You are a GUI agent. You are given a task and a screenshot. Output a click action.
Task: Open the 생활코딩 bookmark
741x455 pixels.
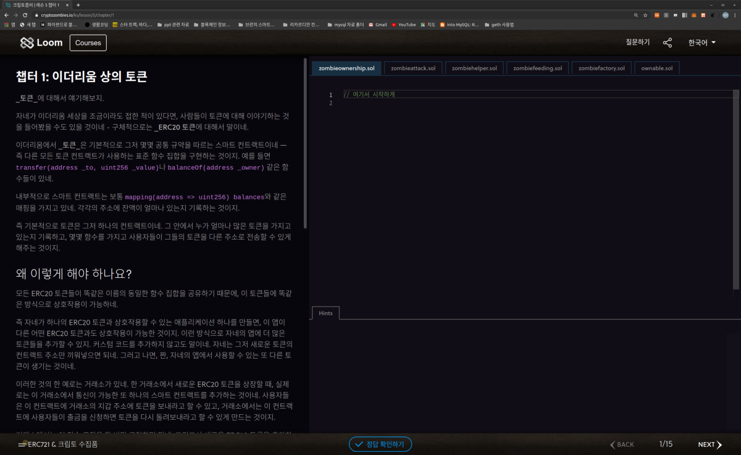96,25
